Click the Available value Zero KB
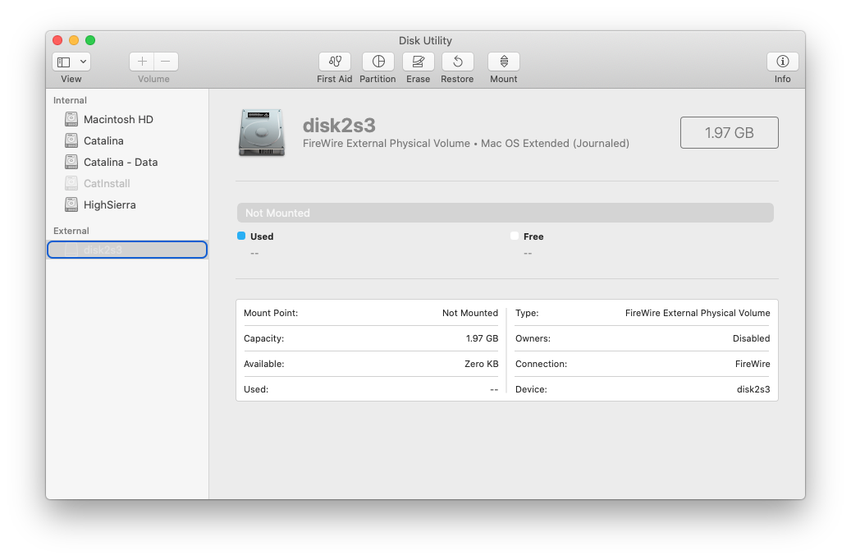Image resolution: width=851 pixels, height=560 pixels. (482, 364)
